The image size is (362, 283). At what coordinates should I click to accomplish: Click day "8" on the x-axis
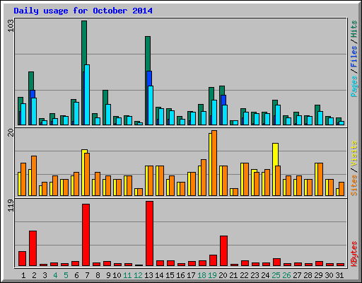(x=98, y=275)
